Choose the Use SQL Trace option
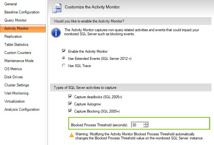214x145 pixels. tap(64, 65)
